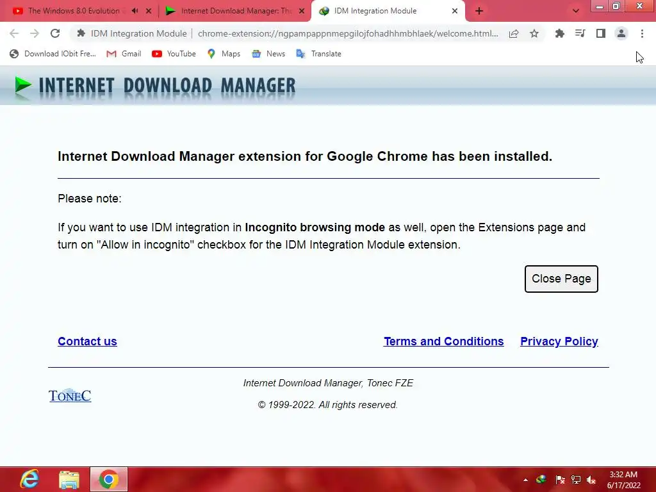The height and width of the screenshot is (492, 656).
Task: Click the browser Forward arrow
Action: 35,33
